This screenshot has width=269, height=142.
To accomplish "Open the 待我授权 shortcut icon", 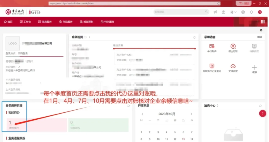I will 254,46.
